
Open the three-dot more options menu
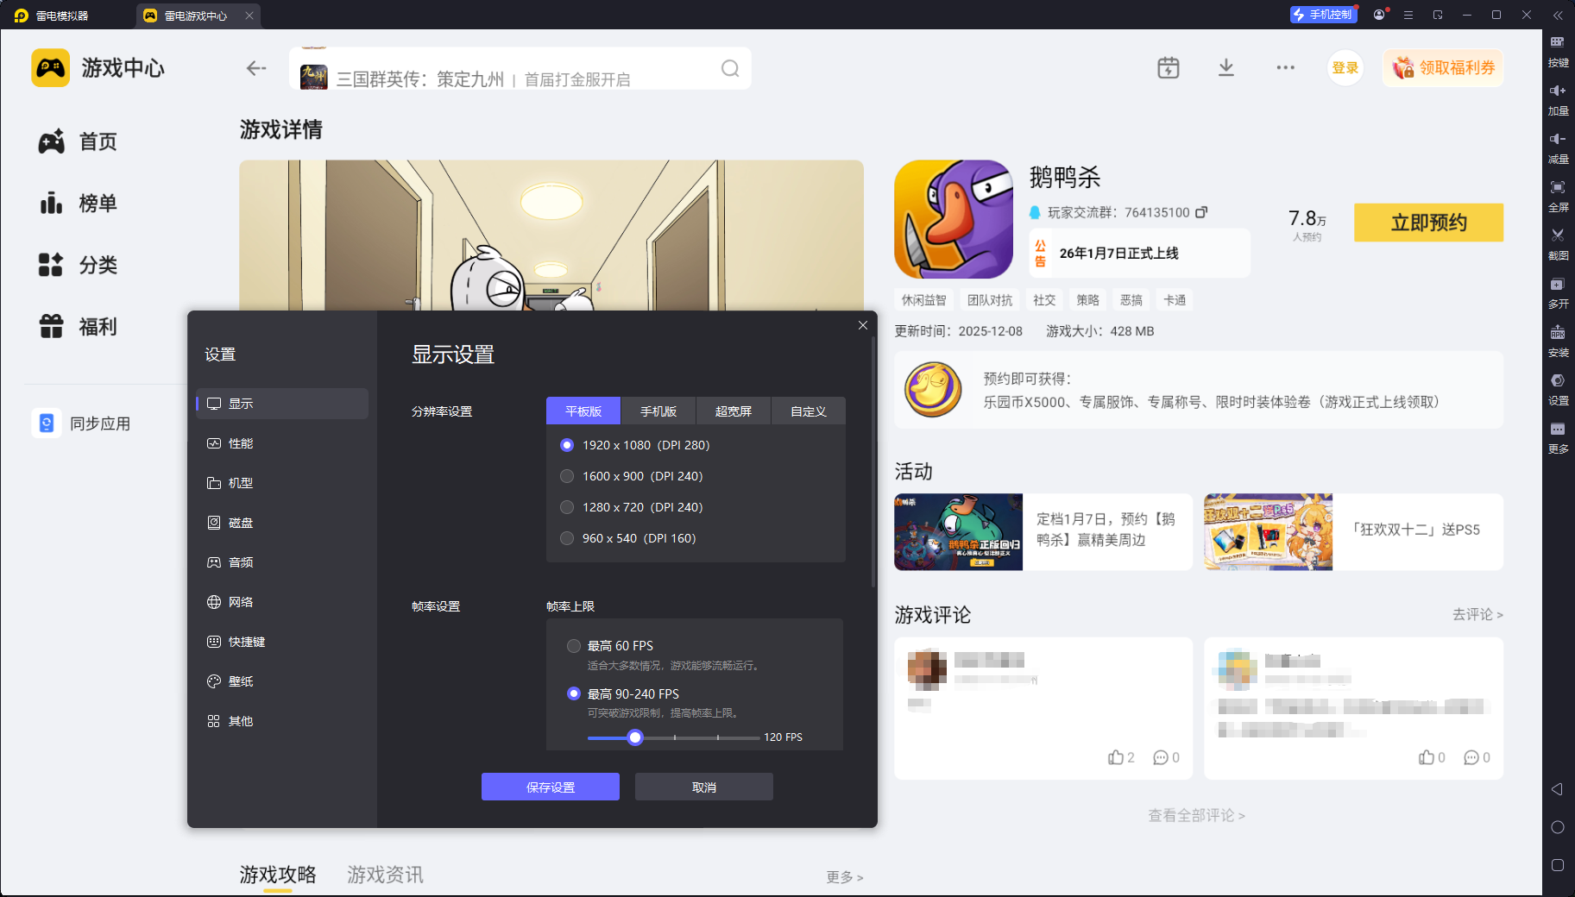coord(1286,67)
